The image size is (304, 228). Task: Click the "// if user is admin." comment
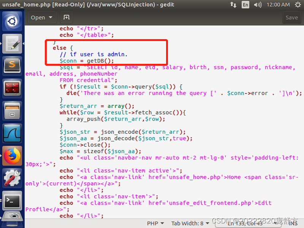click(93, 54)
